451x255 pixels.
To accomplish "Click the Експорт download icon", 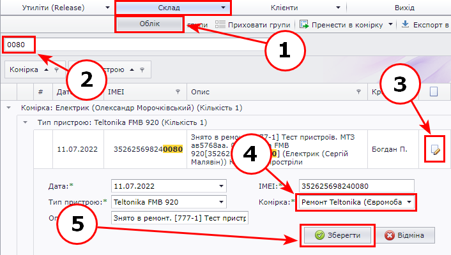I will [x=405, y=24].
